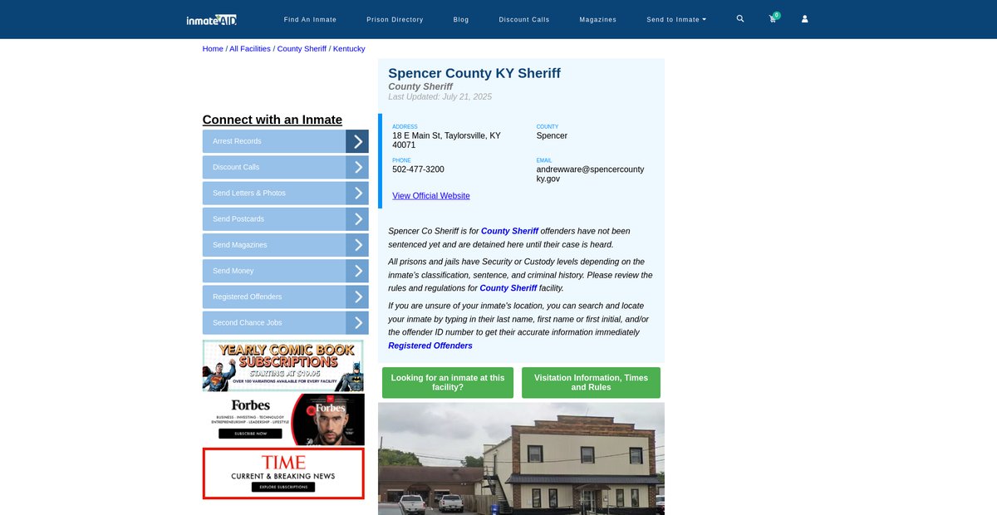Open the Discount Calls nav item
The image size is (997, 515).
point(523,19)
